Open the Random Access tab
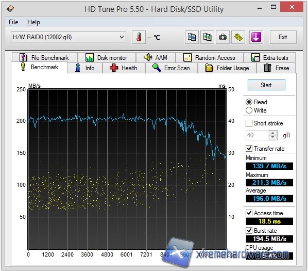This screenshot has height=271, width=308. tap(210, 58)
